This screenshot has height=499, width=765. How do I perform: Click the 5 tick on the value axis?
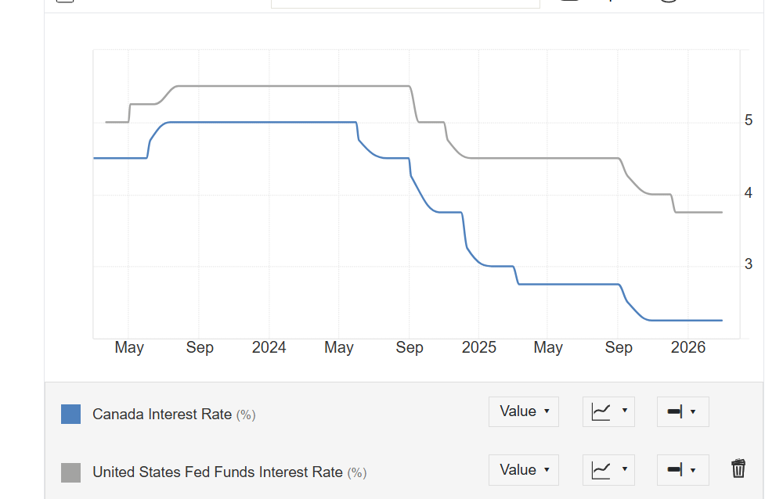tap(749, 120)
